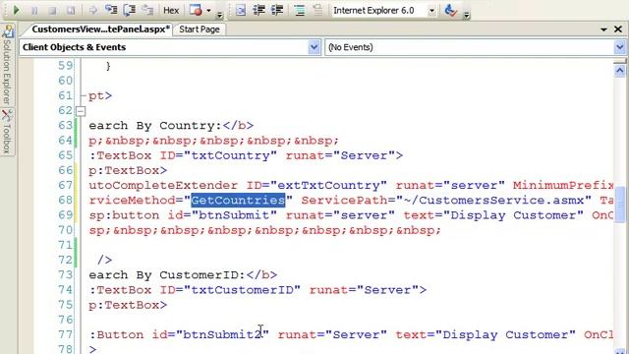The image size is (629, 354).
Task: Click the Show Next Statement arrow icon
Action: coord(92,11)
